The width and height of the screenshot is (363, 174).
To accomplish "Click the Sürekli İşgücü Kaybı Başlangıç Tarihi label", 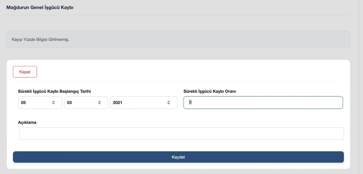I will (x=54, y=91).
